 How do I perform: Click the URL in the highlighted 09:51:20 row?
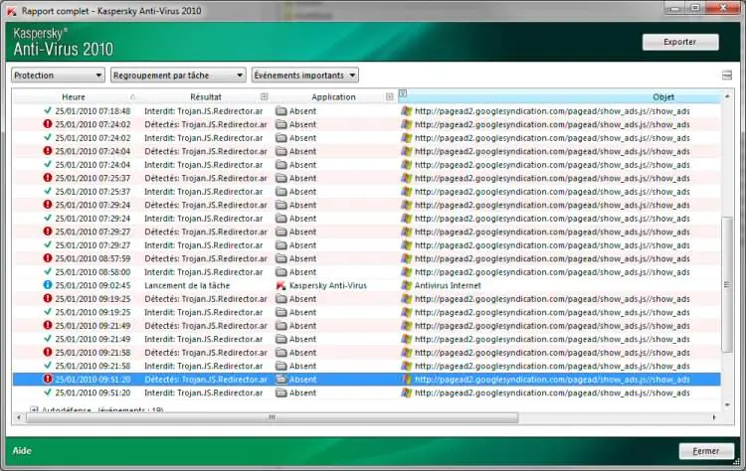click(x=552, y=380)
